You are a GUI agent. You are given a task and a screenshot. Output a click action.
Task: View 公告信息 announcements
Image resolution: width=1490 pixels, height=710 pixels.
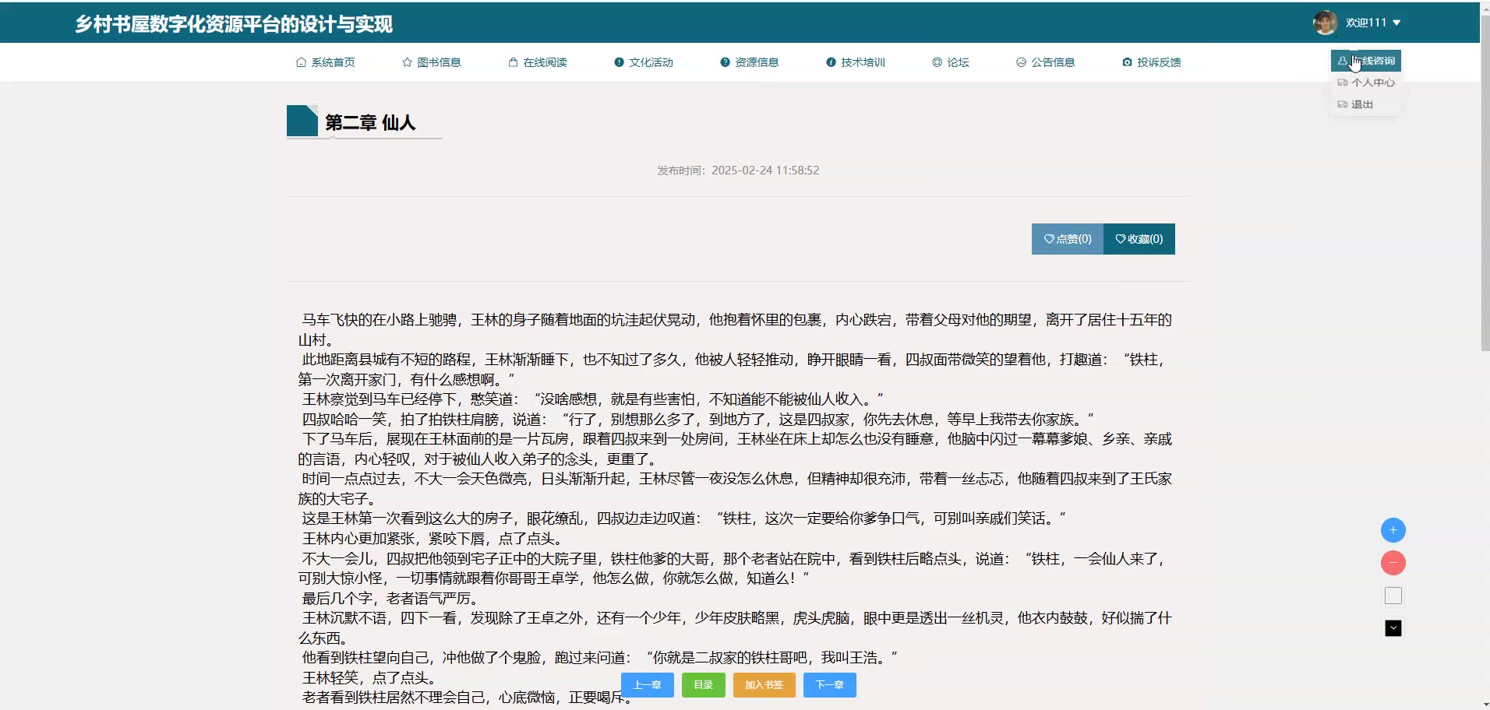[1045, 62]
